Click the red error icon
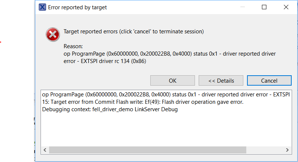The width and height of the screenshot is (298, 162). [52, 35]
